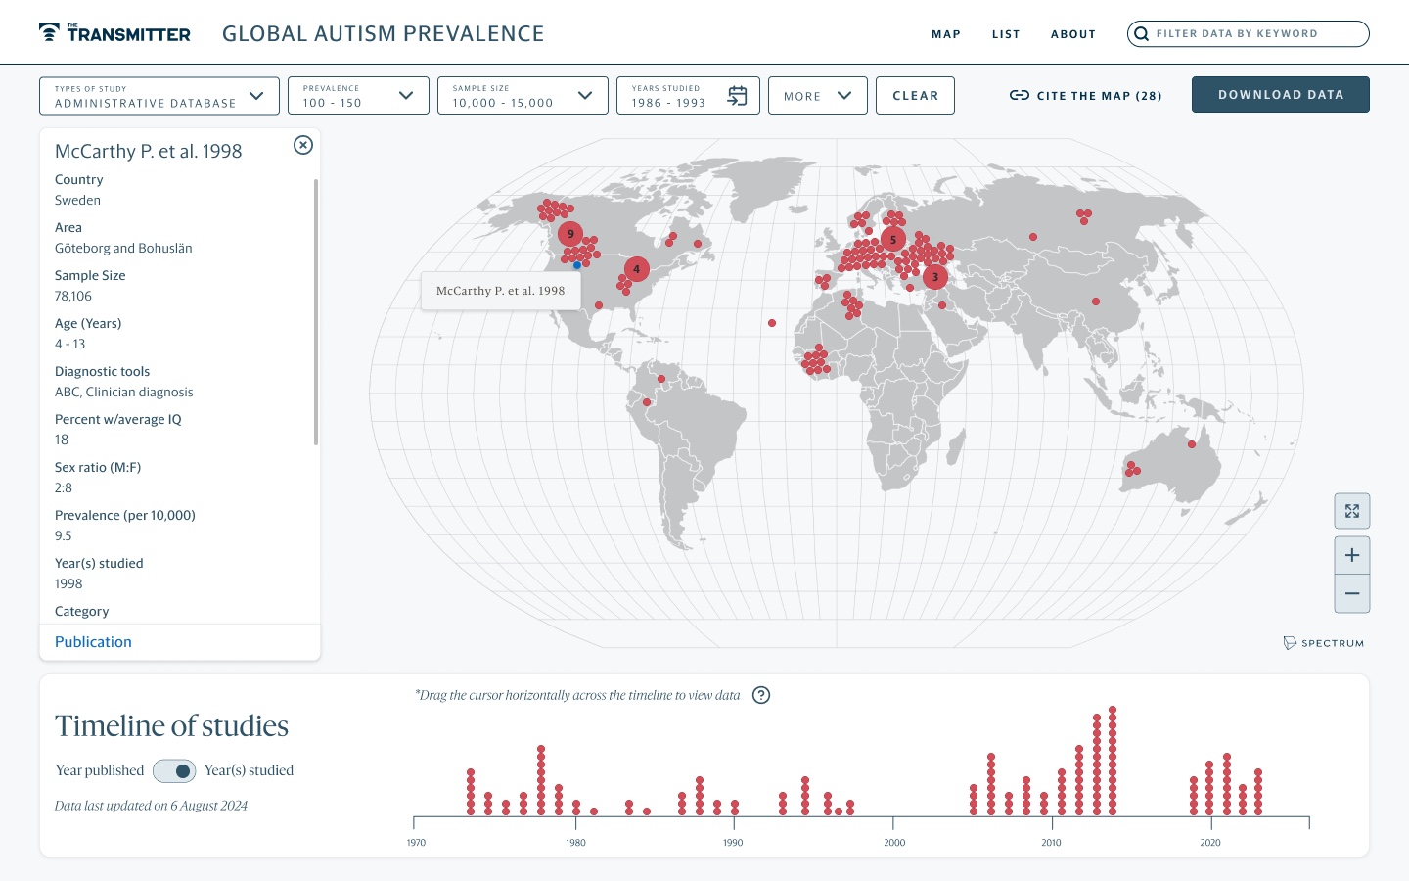The width and height of the screenshot is (1409, 881).
Task: Go to the Map view
Action: click(x=946, y=34)
